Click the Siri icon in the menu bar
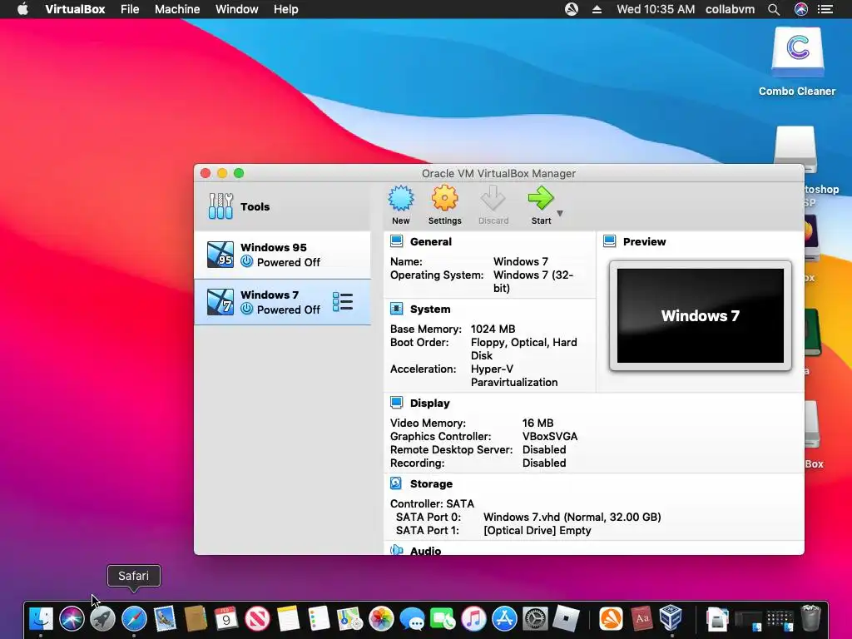The height and width of the screenshot is (639, 852). click(801, 9)
